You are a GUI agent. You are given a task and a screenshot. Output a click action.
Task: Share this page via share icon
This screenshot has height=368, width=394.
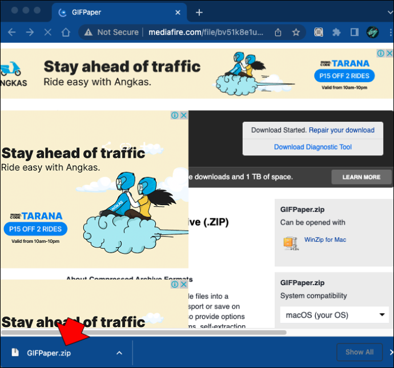click(x=278, y=32)
